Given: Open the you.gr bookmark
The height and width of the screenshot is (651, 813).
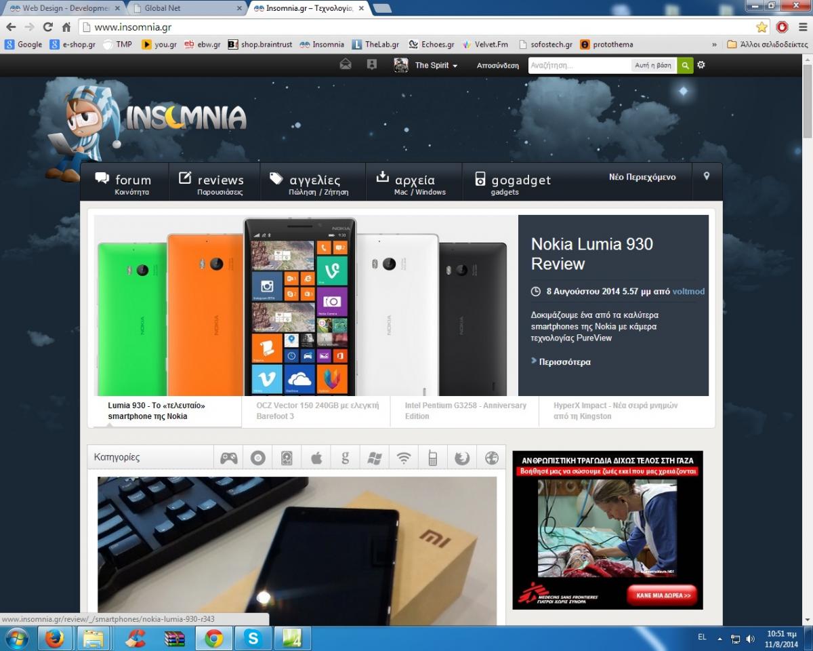Looking at the screenshot, I should [159, 45].
